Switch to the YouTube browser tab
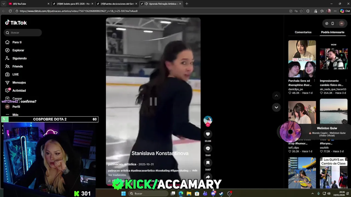 pyautogui.click(x=29, y=4)
